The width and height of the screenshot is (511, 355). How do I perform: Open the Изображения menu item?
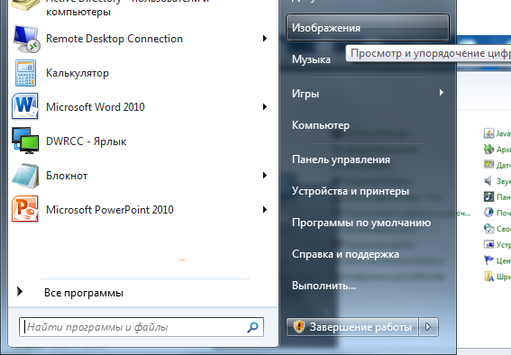click(x=368, y=28)
